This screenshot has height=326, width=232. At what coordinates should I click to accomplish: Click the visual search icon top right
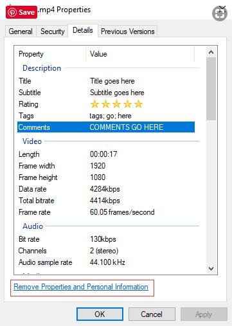pos(220,14)
